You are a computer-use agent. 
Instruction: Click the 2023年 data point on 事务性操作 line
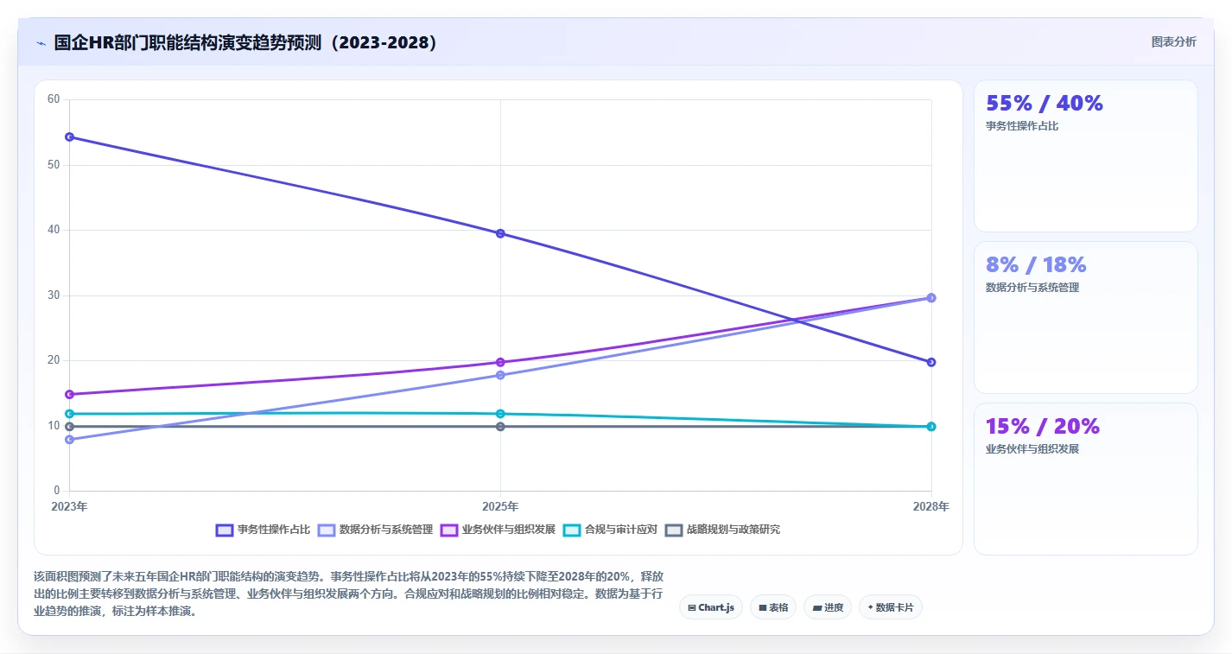69,137
